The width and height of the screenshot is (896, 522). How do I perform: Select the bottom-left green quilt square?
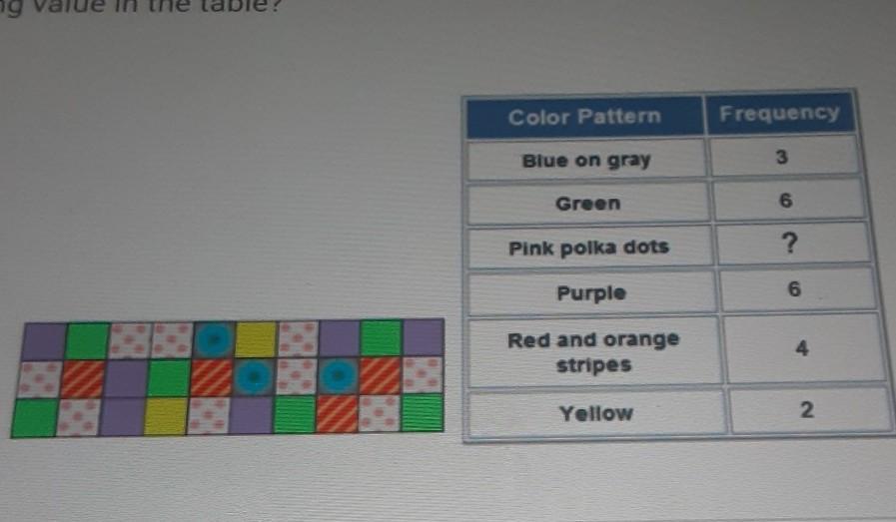coord(34,417)
